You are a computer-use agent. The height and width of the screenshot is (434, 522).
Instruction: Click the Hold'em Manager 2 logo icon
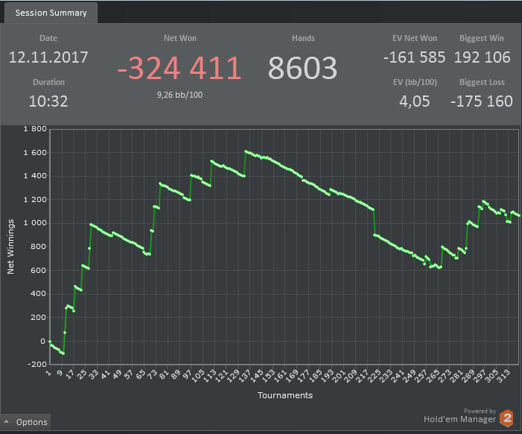point(507,418)
